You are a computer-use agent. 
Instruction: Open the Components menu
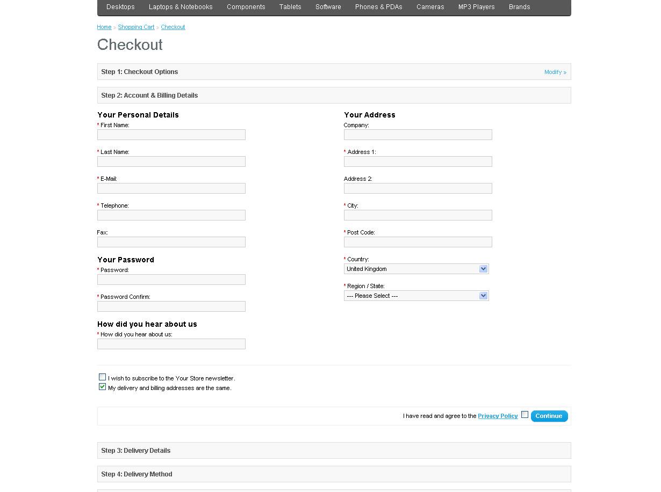(x=246, y=7)
